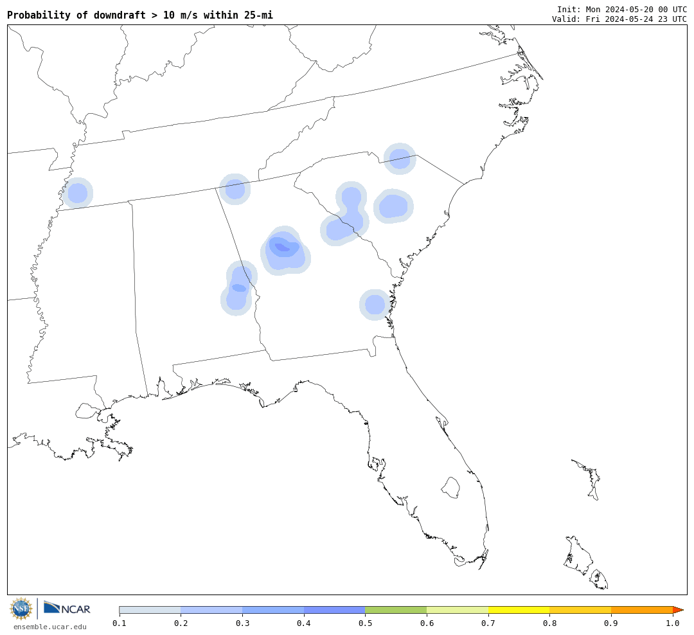Click the colorbar label 0.5

(365, 623)
